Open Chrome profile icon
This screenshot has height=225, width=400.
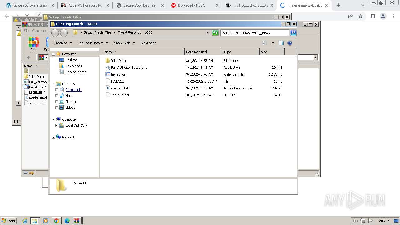383,16
